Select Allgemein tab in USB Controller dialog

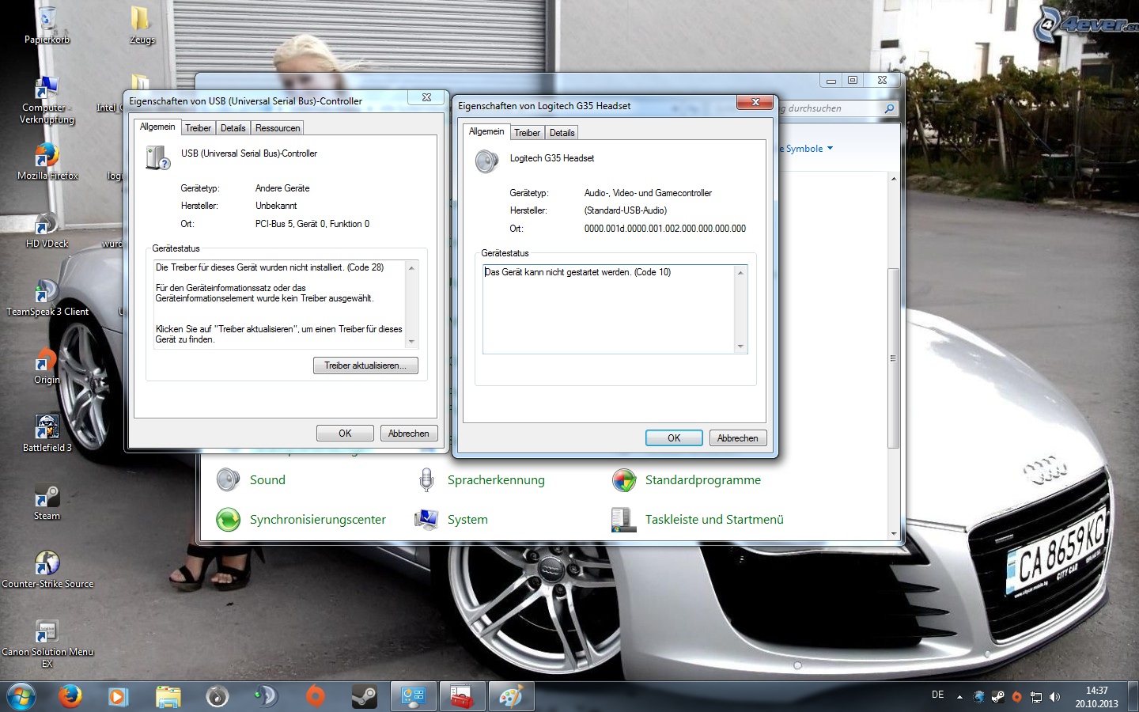(x=157, y=127)
